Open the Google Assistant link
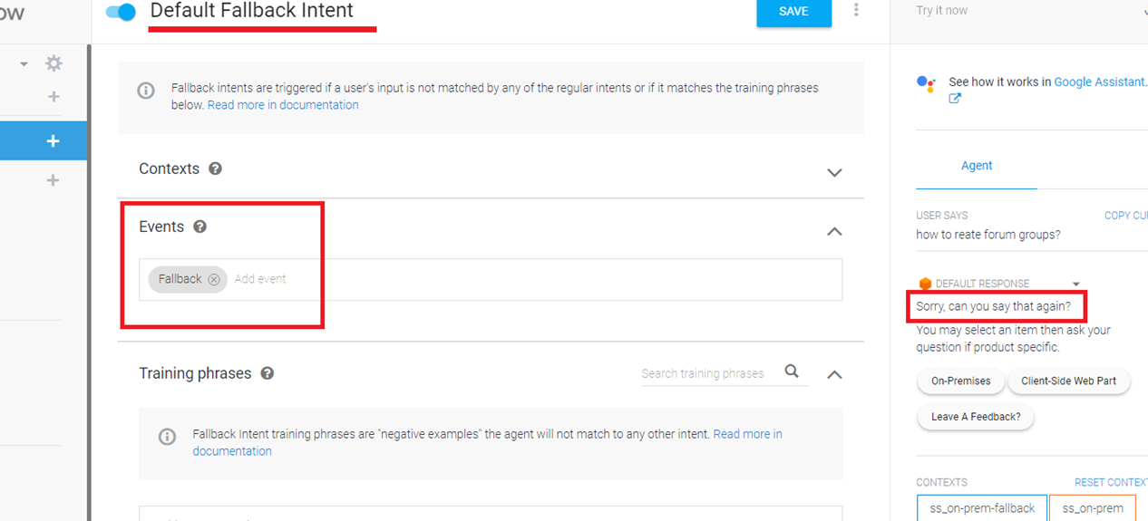1148x521 pixels. click(x=1099, y=82)
